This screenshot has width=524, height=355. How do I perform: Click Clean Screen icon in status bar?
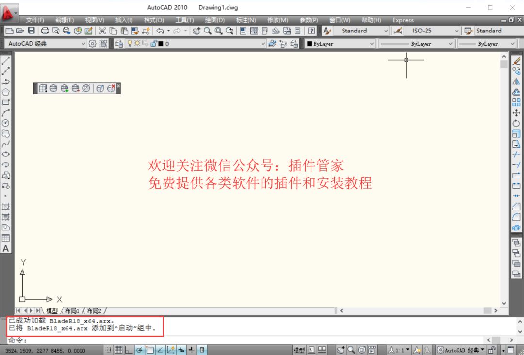pos(511,350)
